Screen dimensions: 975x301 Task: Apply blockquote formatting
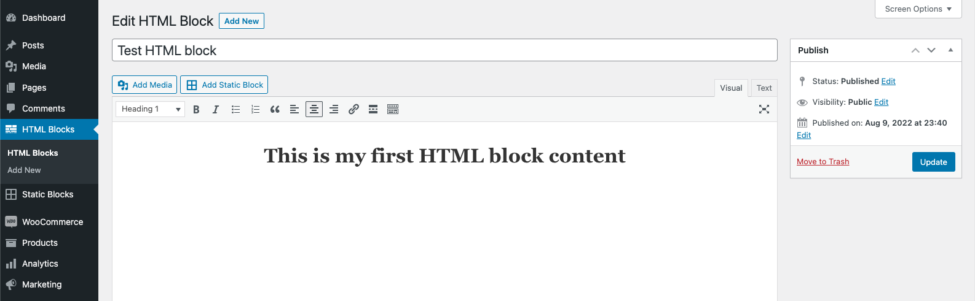click(x=275, y=109)
